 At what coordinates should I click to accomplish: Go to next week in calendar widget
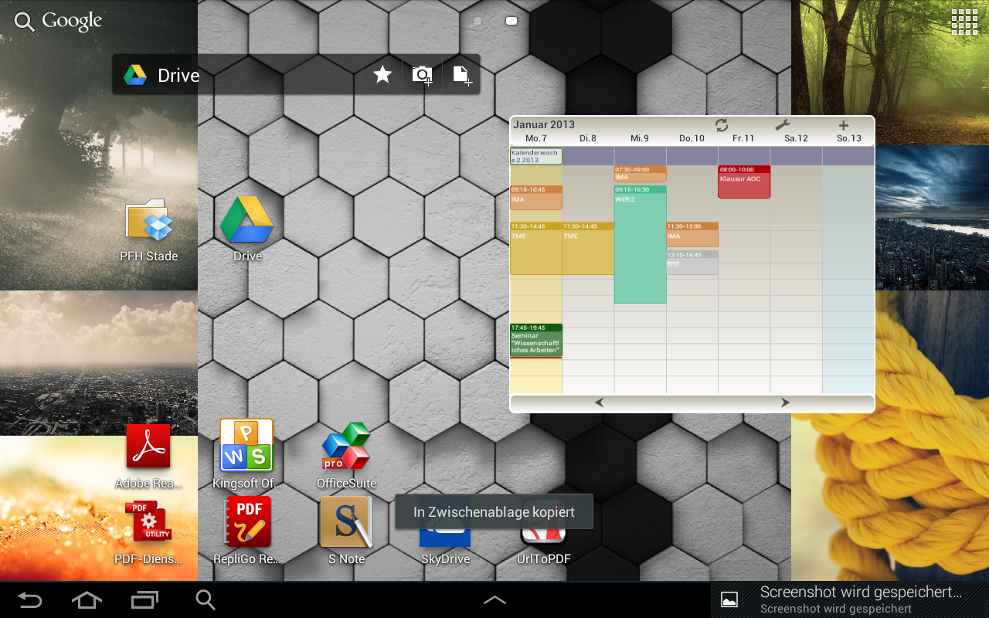point(785,402)
